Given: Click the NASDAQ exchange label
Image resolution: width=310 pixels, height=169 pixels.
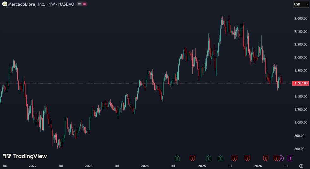Looking at the screenshot, I should [66, 4].
